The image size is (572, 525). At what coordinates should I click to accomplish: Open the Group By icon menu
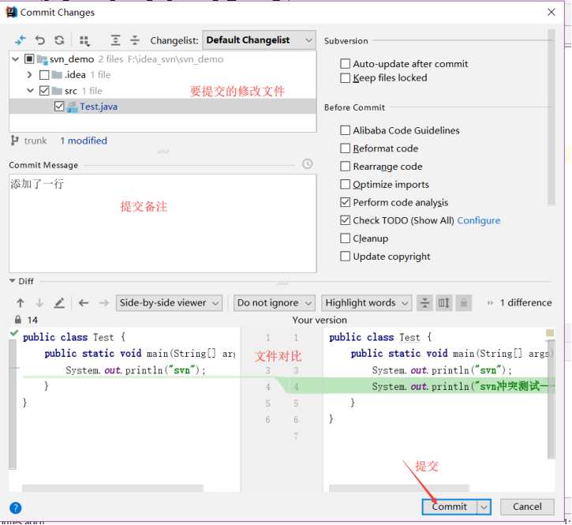[84, 40]
